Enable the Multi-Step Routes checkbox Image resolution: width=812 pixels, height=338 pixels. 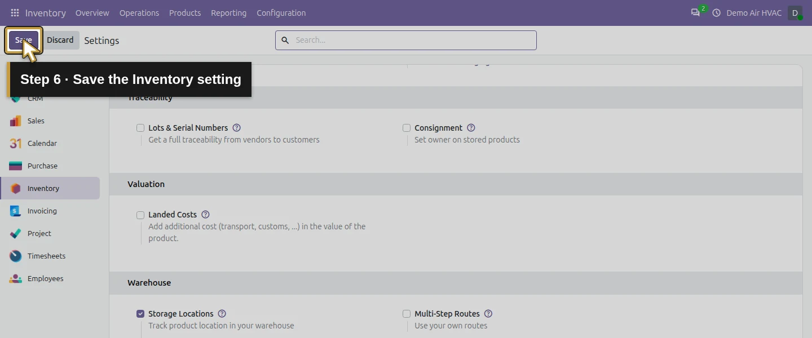coord(407,314)
